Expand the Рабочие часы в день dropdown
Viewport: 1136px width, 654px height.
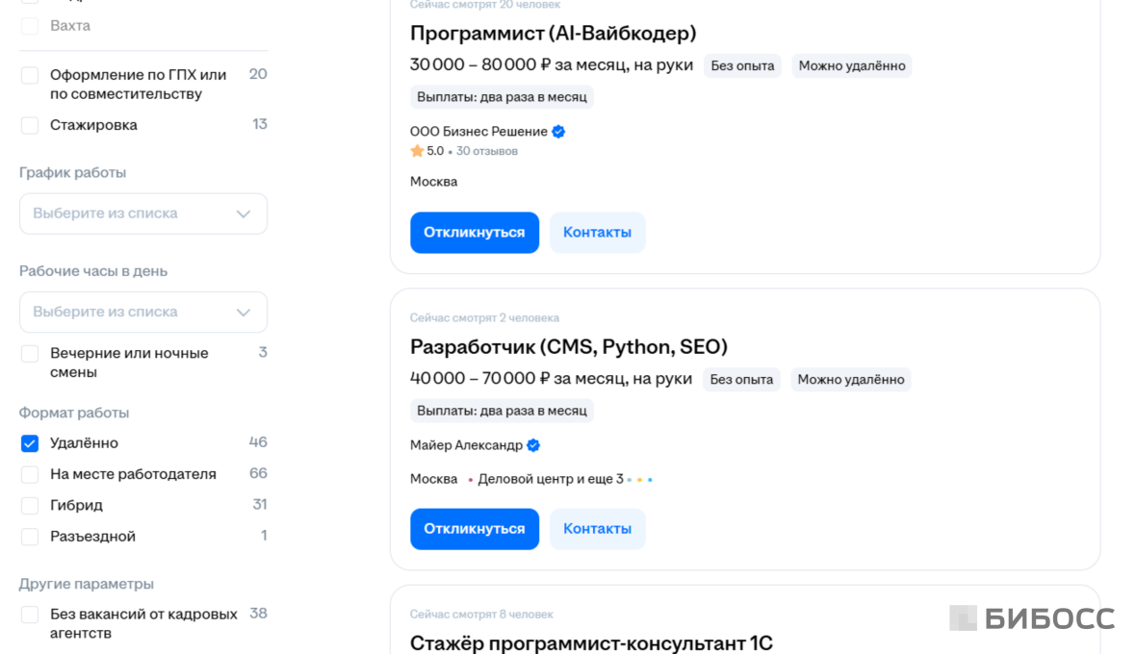(x=143, y=312)
